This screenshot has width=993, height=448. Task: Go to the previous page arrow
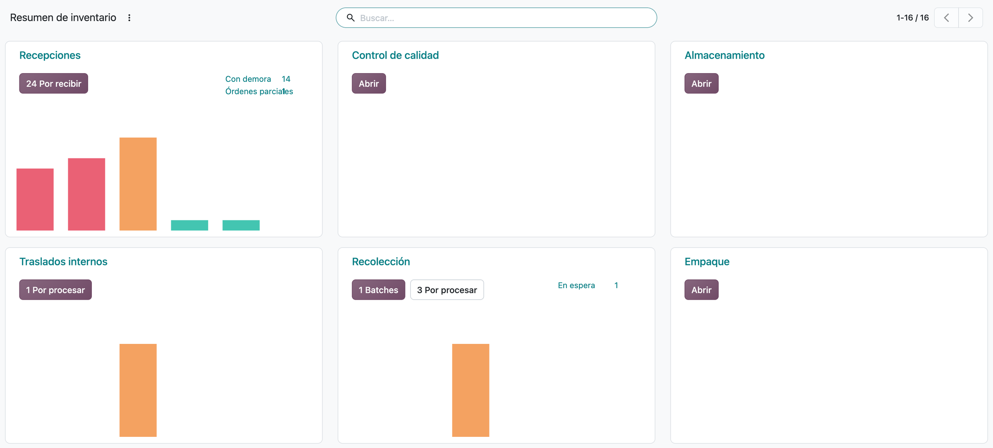(x=946, y=18)
